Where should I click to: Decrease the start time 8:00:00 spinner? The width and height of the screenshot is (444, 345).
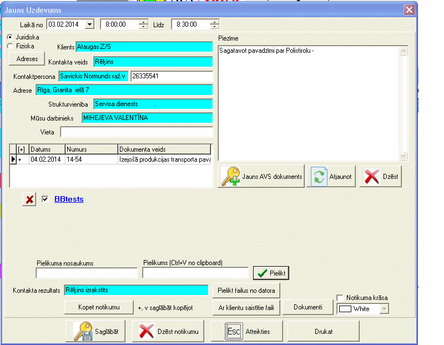tap(144, 27)
